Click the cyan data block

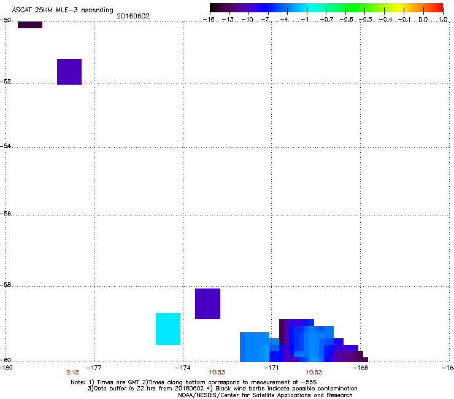[x=168, y=329]
